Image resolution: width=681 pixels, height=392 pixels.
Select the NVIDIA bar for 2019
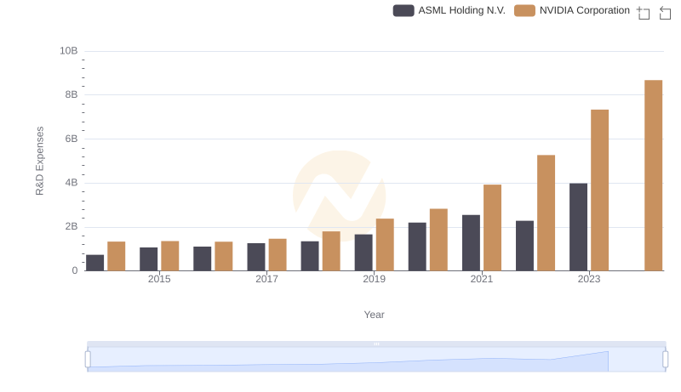385,245
